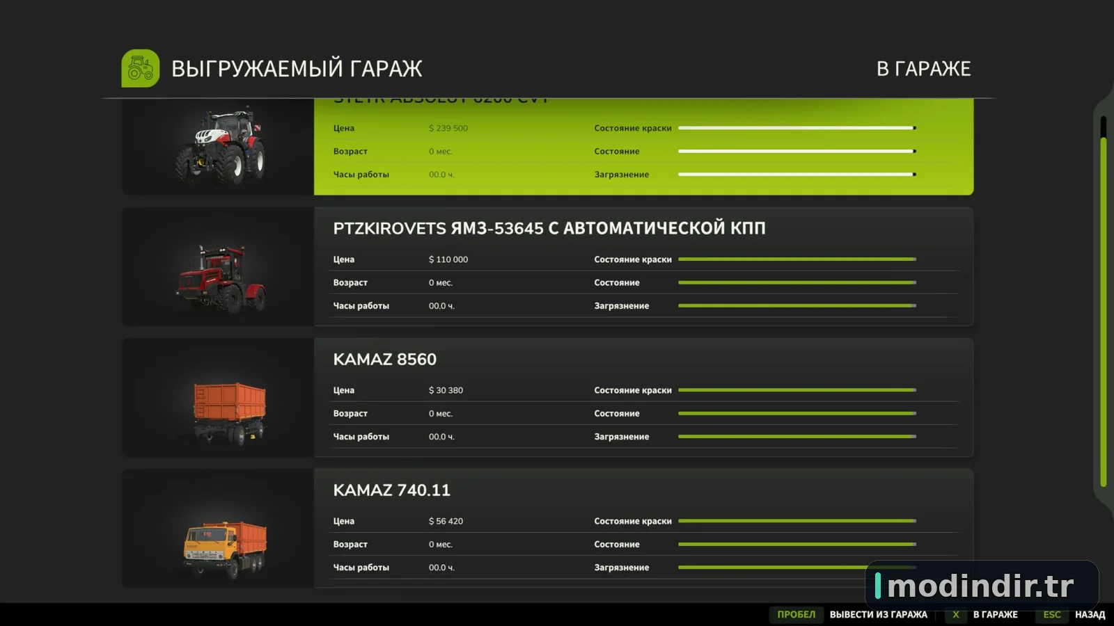The height and width of the screenshot is (626, 1114).
Task: Click Kirovets paint condition bar
Action: coord(797,259)
